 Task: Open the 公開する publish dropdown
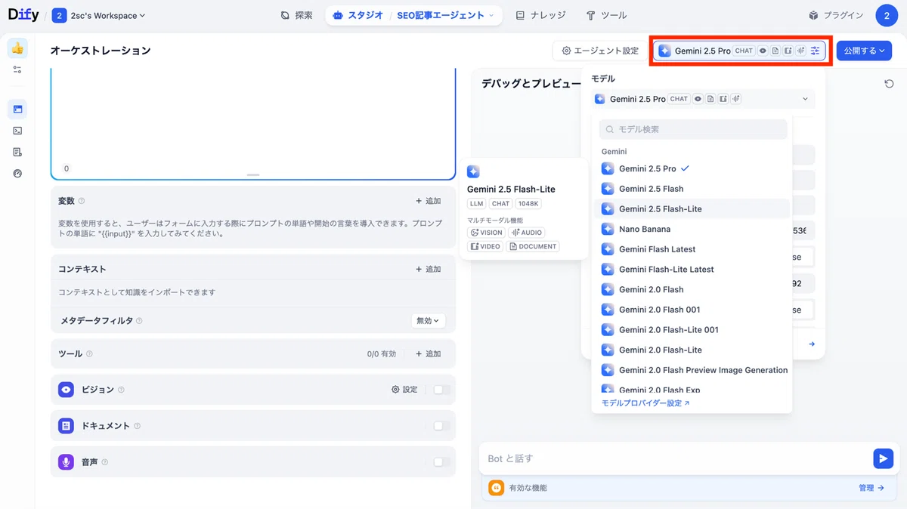(864, 51)
